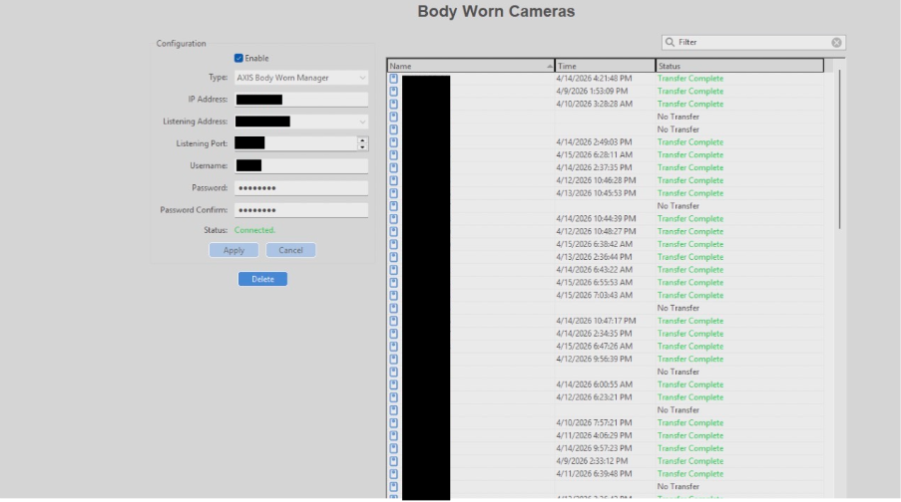The width and height of the screenshot is (901, 502).
Task: Click the magnifier icon in Filter box
Action: click(670, 43)
